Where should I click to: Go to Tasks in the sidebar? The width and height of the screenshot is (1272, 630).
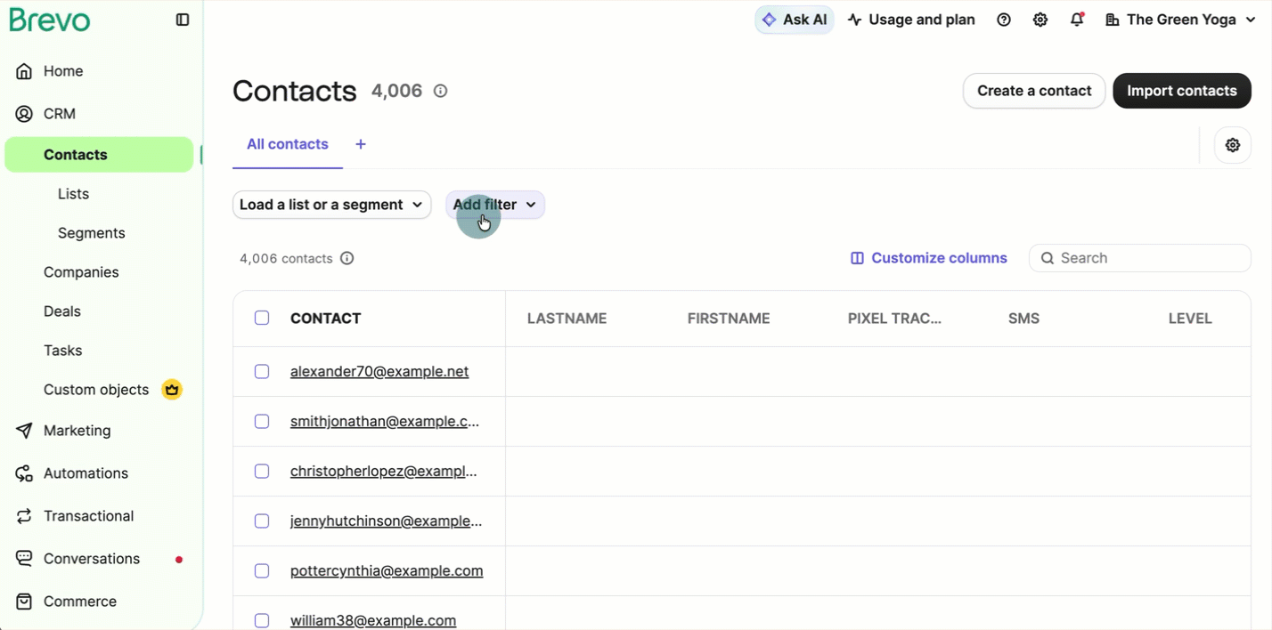click(x=63, y=351)
